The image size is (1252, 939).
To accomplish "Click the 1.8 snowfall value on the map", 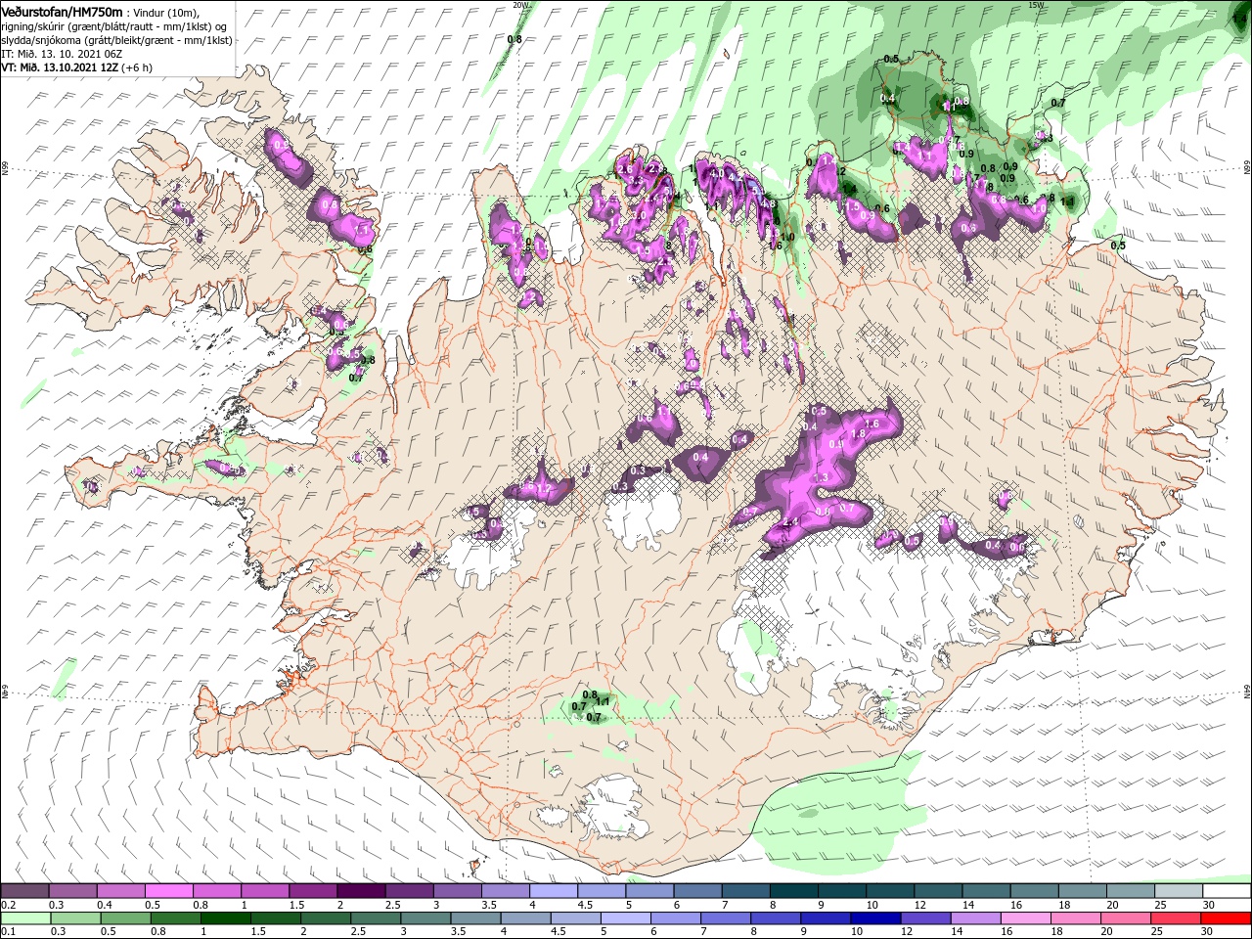I will coord(859,433).
